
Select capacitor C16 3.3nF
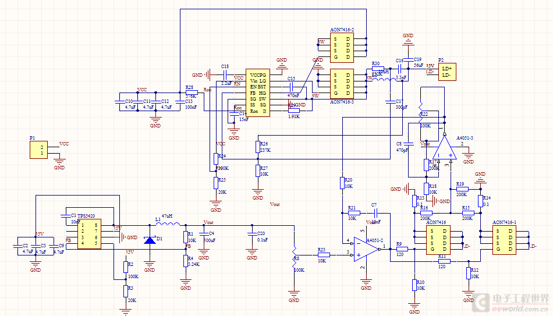(x=400, y=69)
